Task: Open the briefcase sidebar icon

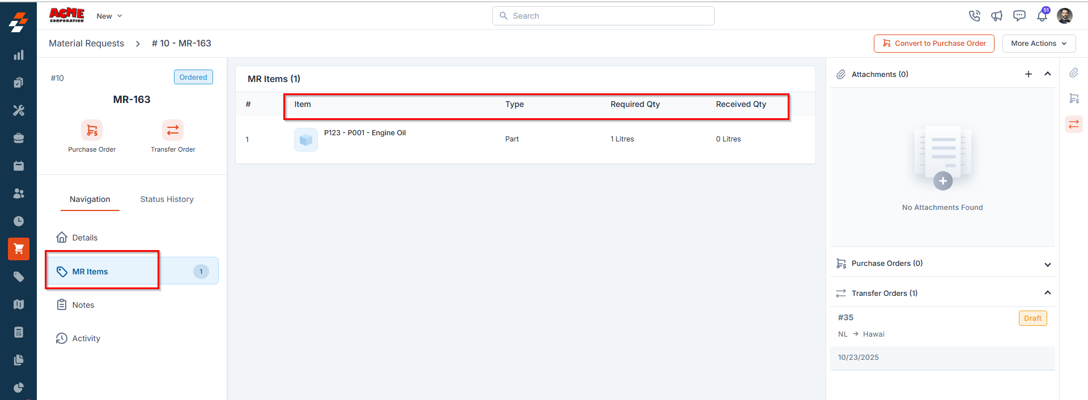Action: 19,138
